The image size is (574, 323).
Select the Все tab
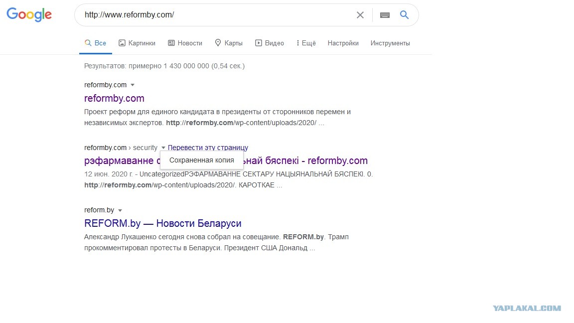click(x=96, y=43)
